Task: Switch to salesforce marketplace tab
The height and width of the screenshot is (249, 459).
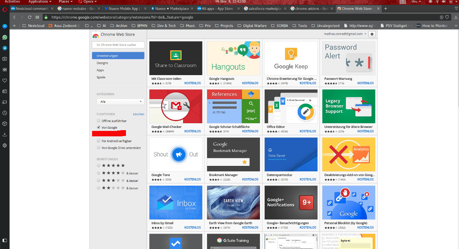Action: point(264,8)
